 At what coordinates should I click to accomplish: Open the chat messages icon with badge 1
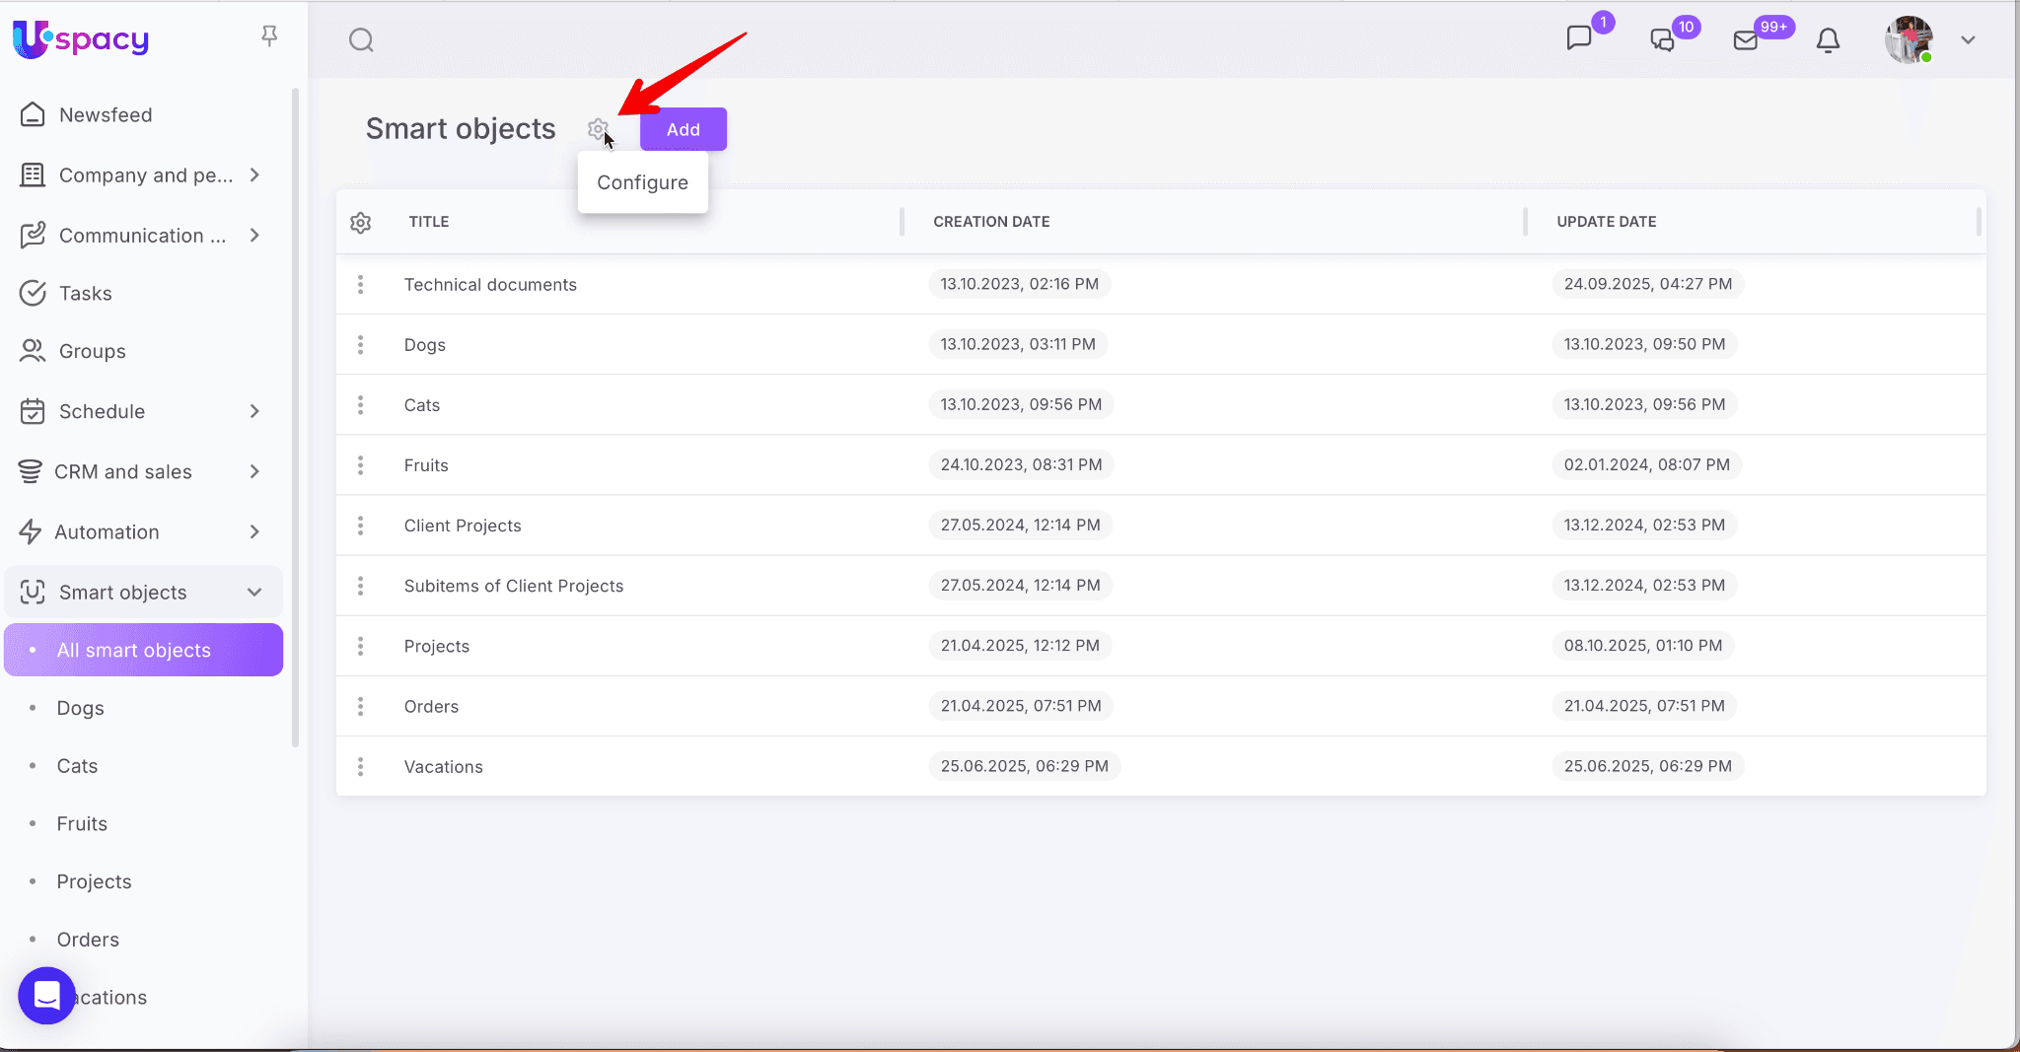tap(1579, 38)
